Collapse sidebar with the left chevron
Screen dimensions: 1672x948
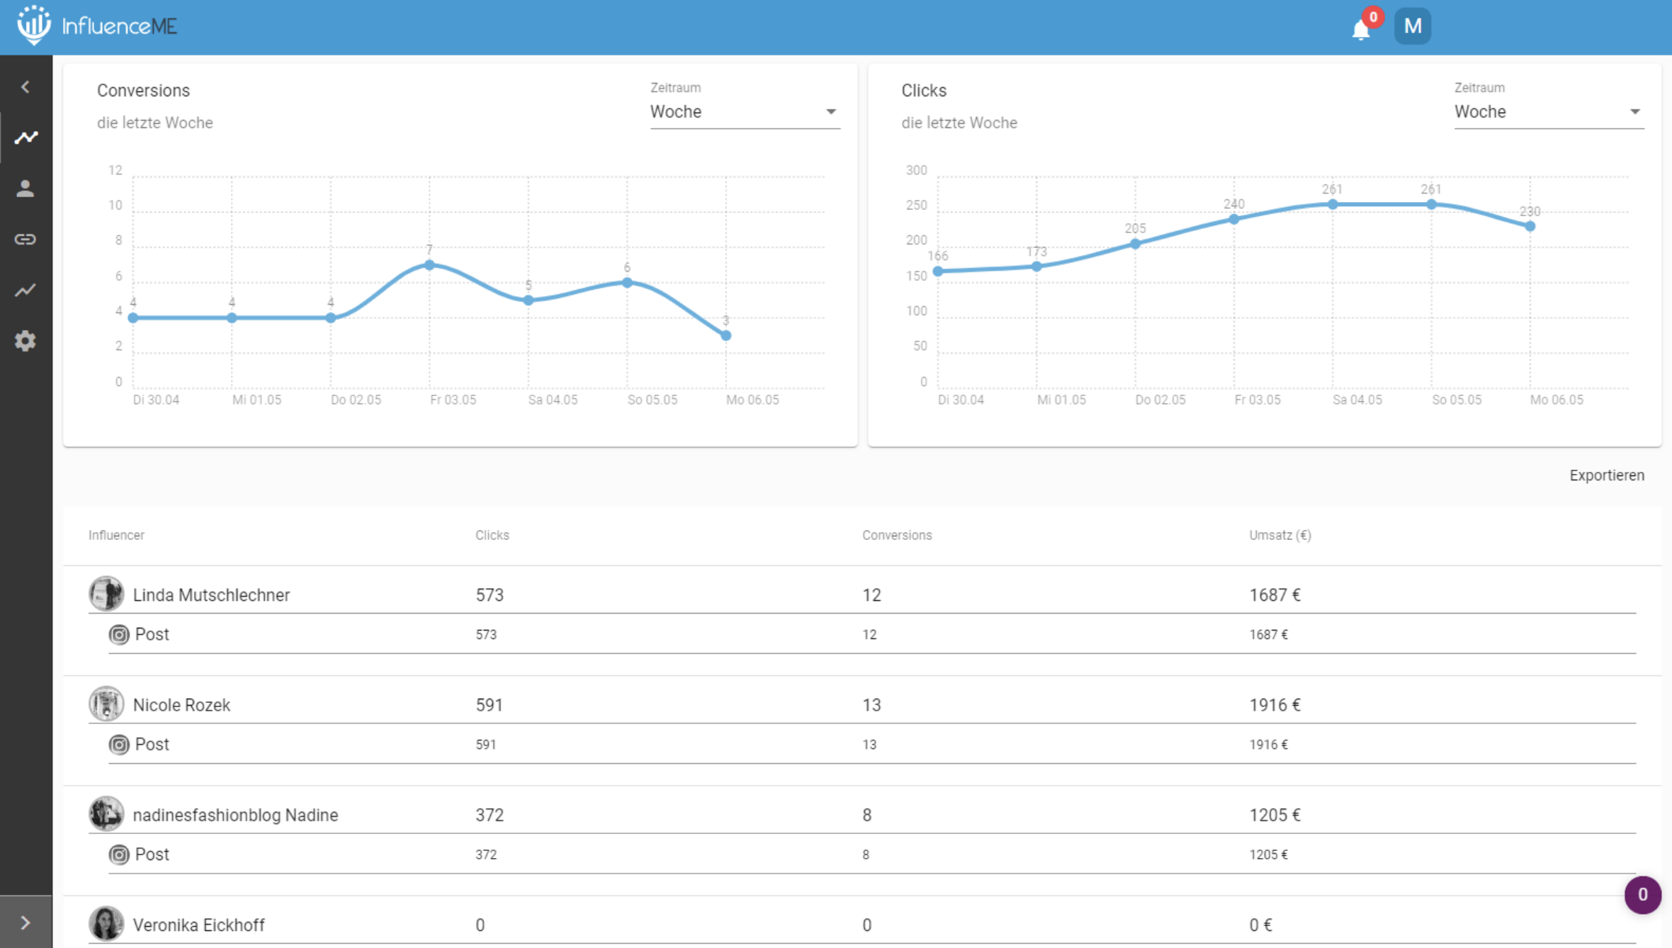(x=26, y=87)
